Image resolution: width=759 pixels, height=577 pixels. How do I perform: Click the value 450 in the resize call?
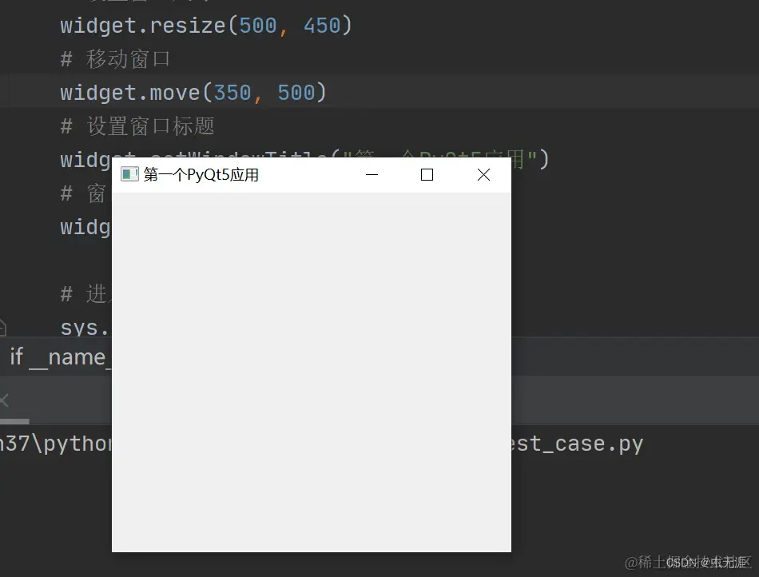tap(323, 26)
